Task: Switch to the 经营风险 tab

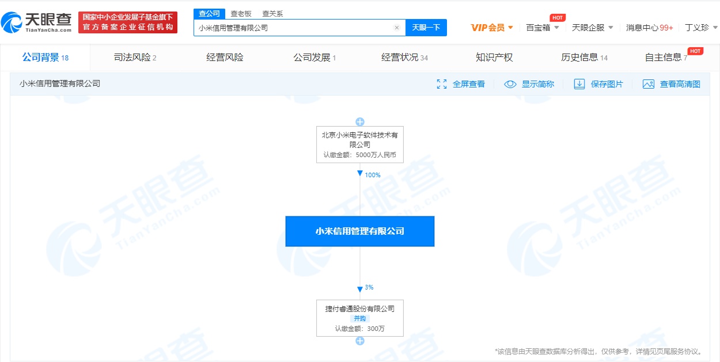Action: [225, 58]
